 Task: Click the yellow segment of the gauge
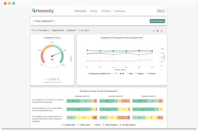point(47,48)
